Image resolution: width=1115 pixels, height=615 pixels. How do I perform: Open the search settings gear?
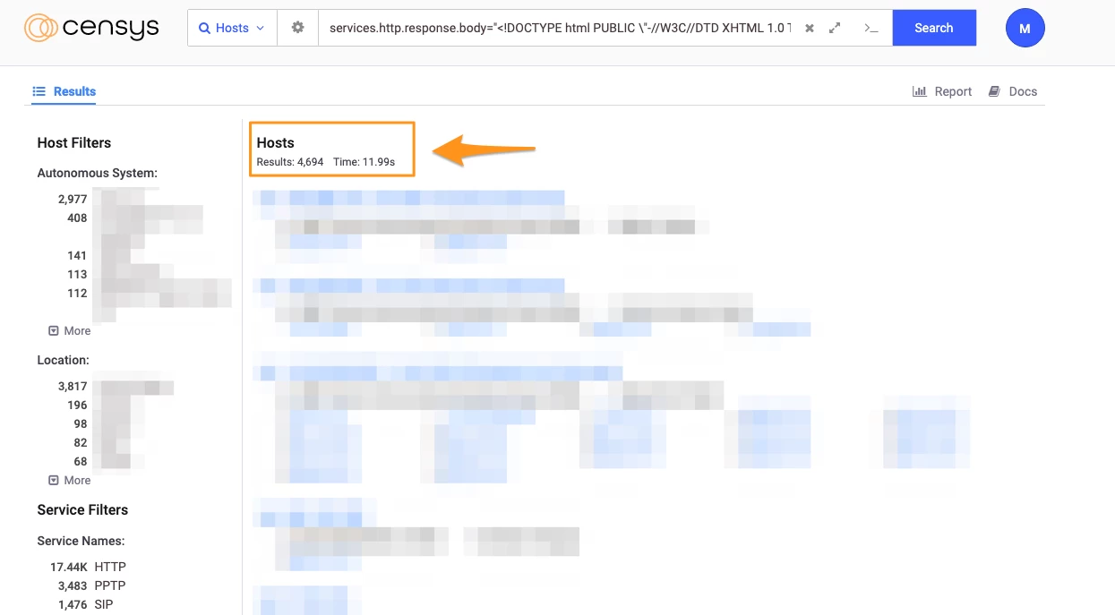(297, 28)
